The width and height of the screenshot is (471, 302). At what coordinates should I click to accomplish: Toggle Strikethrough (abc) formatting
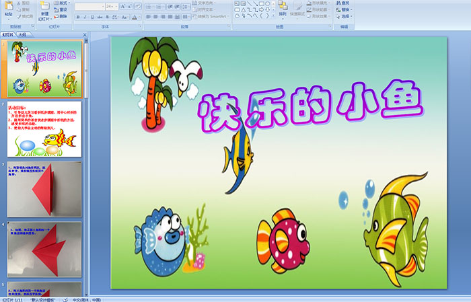100,17
